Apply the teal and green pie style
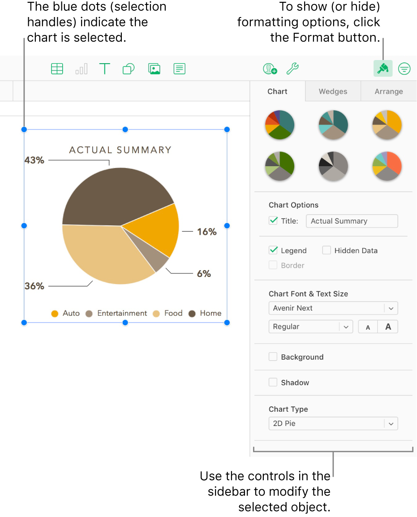Image resolution: width=417 pixels, height=517 pixels. click(279, 125)
